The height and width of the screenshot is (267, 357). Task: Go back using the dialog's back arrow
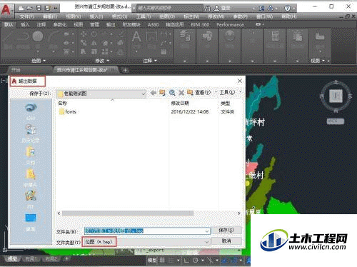coord(153,93)
